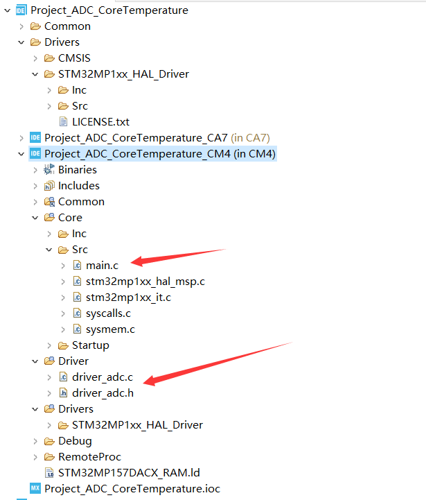The height and width of the screenshot is (500, 426).
Task: Collapse the top-level Drivers folder
Action: pos(21,42)
